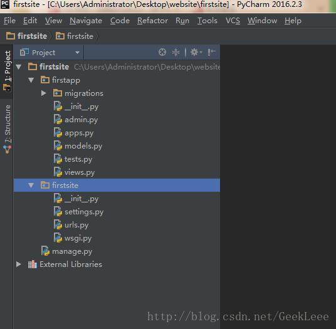Click the apps.py Python file icon
Viewport: 336px width, 329px height.
click(x=58, y=133)
